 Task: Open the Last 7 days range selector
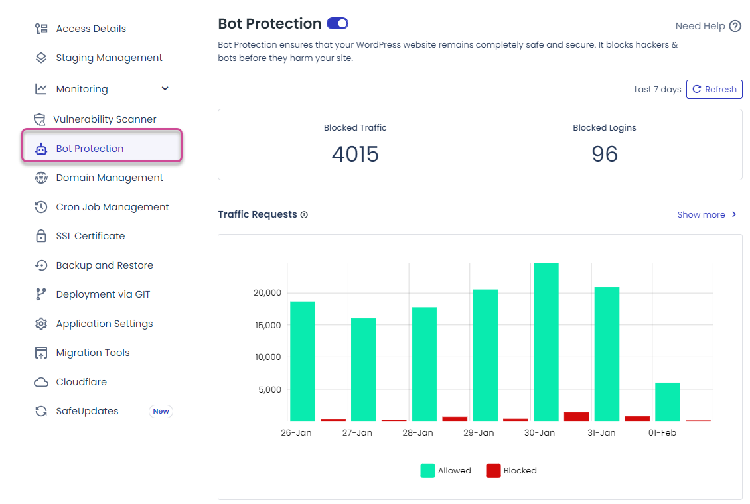(657, 88)
